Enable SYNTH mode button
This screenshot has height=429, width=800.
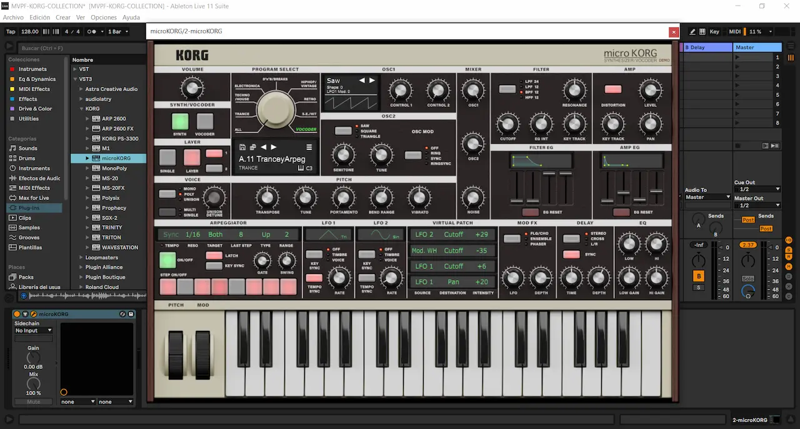click(179, 121)
